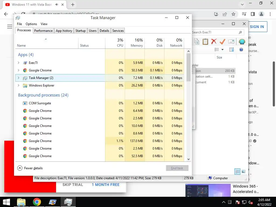This screenshot has height=207, width=276.
Task: Click the red X Delete icon in Explorer
Action: (x=214, y=42)
